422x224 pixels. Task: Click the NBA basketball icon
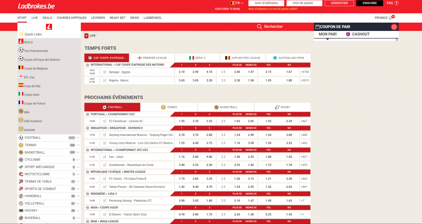(x=21, y=111)
